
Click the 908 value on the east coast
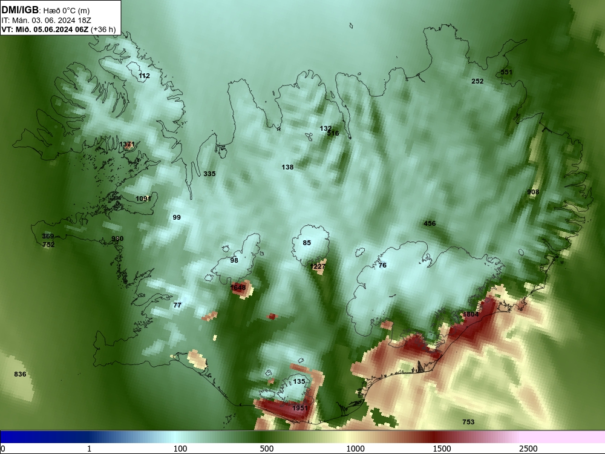[533, 192]
